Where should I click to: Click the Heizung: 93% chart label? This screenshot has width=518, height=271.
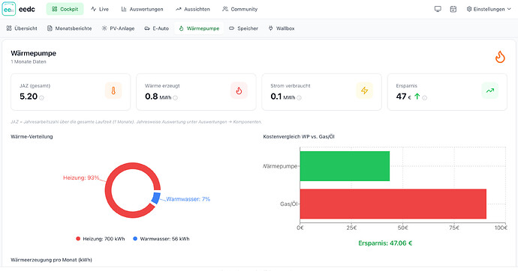(x=81, y=178)
